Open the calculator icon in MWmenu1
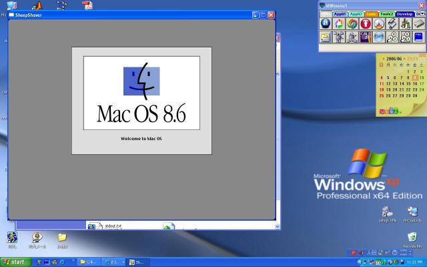Viewport: 427px width, 267px height. click(365, 37)
